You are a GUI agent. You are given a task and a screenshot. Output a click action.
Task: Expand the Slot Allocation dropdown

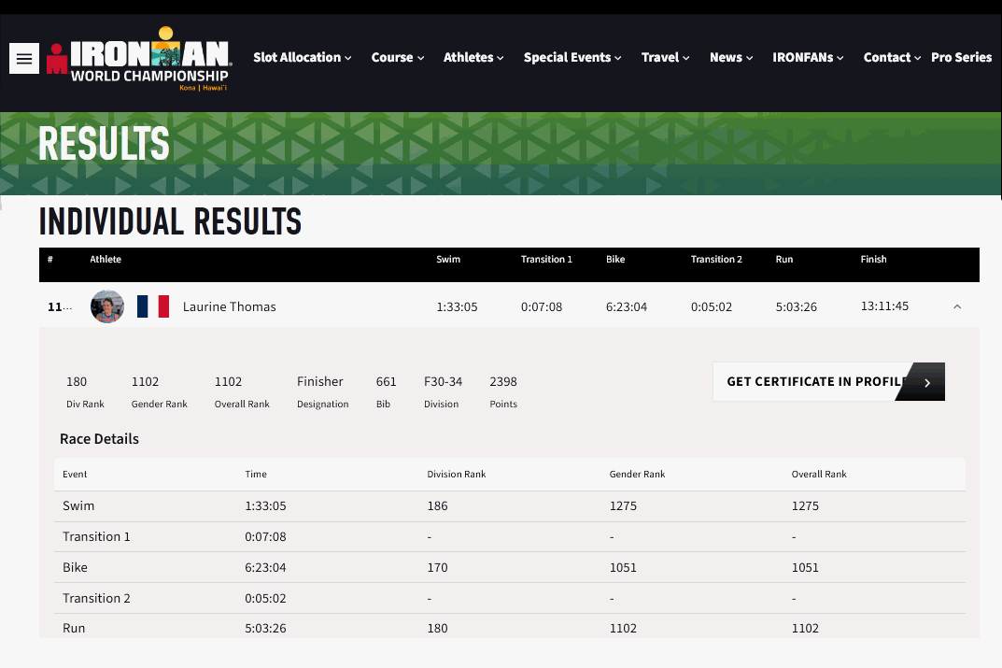[302, 57]
